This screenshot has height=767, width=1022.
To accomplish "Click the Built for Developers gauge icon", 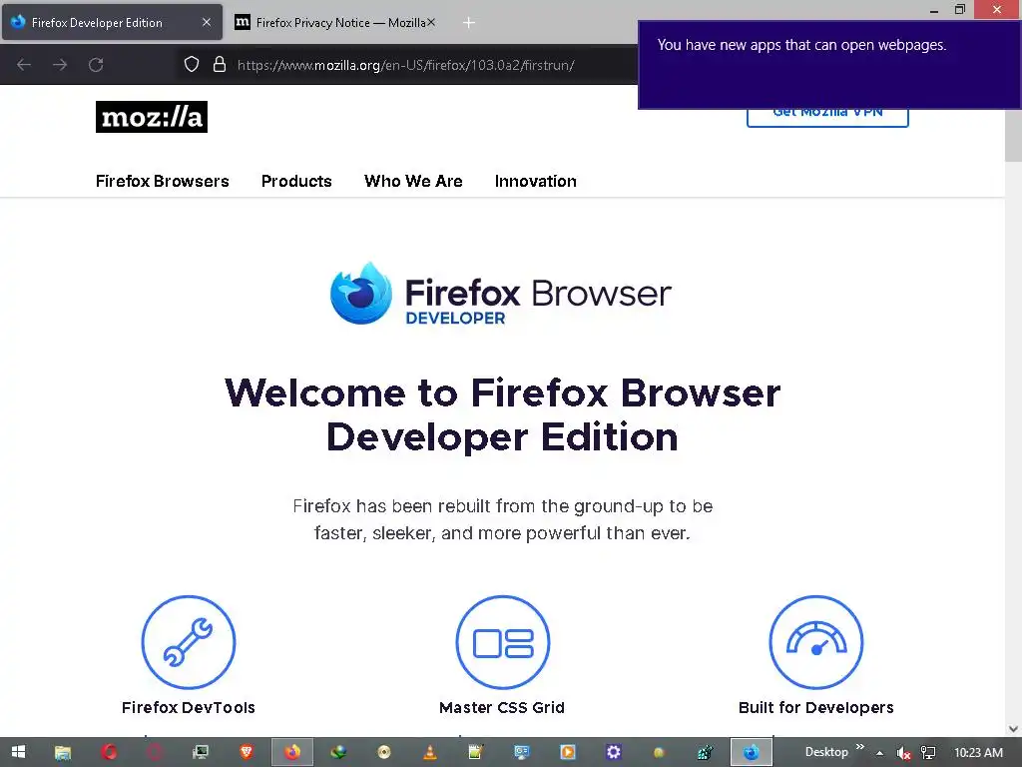I will (816, 642).
